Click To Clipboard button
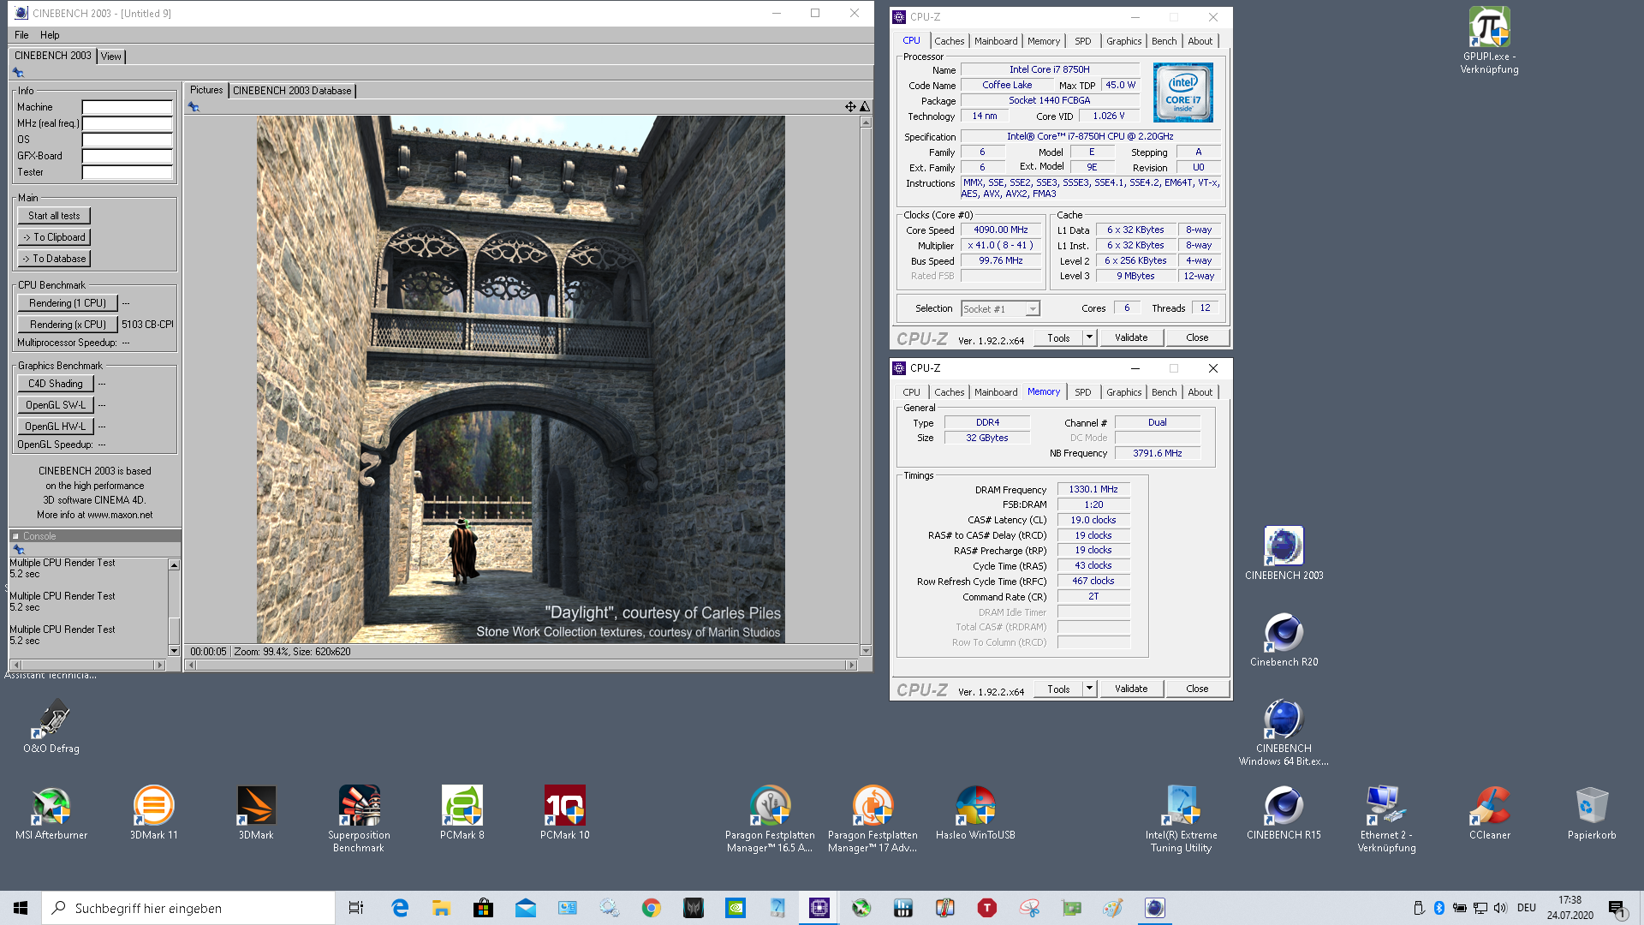The height and width of the screenshot is (925, 1644). (x=54, y=237)
